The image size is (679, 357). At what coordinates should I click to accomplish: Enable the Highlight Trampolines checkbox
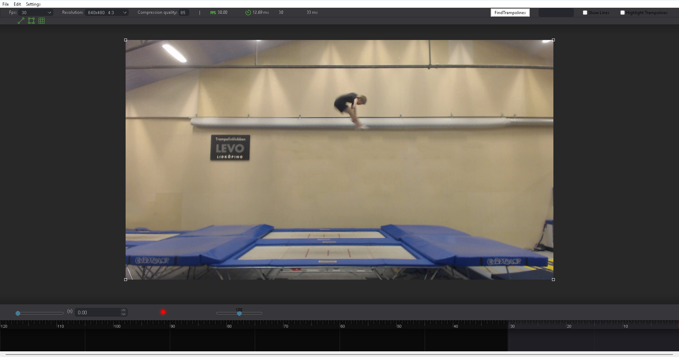pos(622,13)
